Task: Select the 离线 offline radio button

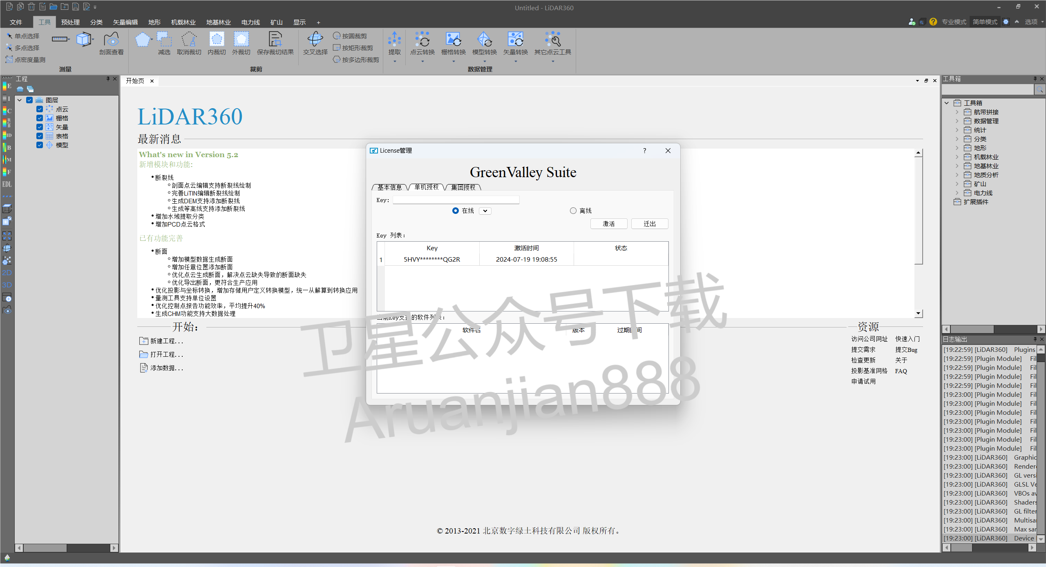Action: (573, 211)
